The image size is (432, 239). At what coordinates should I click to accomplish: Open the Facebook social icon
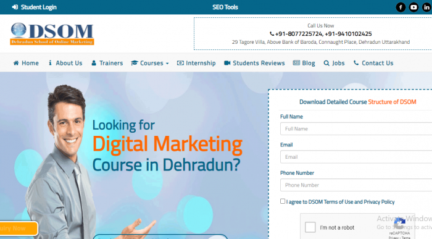point(401,7)
